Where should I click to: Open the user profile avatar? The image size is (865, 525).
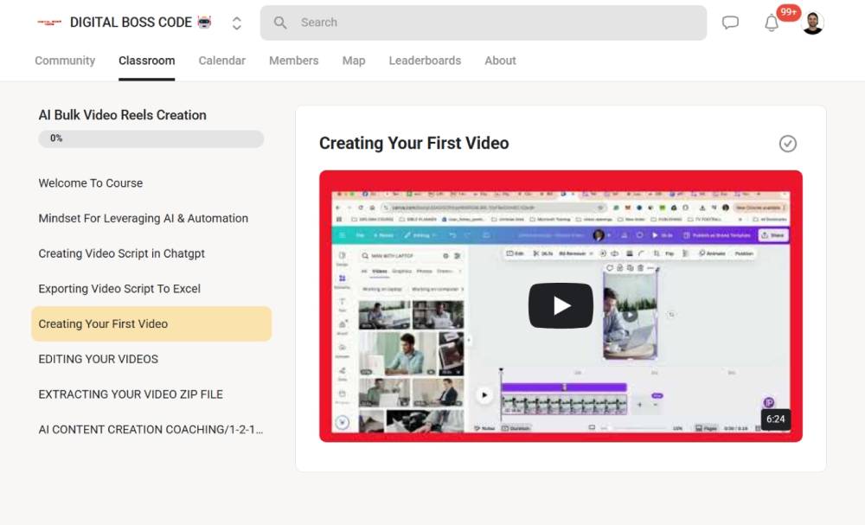pyautogui.click(x=812, y=22)
